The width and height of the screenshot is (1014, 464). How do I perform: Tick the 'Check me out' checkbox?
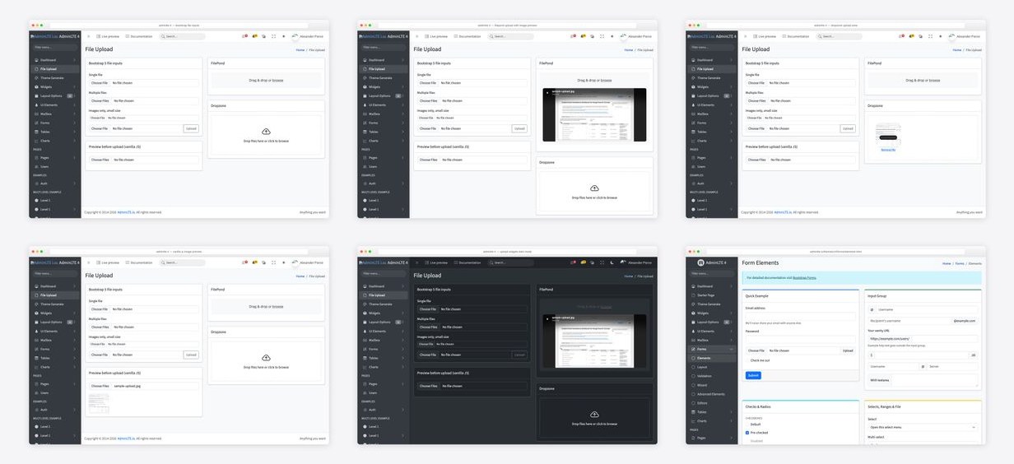pos(747,360)
